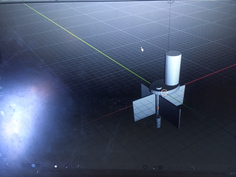Image resolution: width=236 pixels, height=177 pixels.
Task: Switch to the UV Editing workspace tab
Action: (x=179, y=173)
